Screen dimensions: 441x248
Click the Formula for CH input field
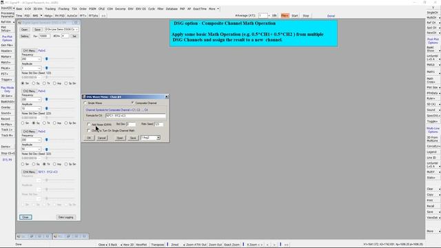[136, 116]
